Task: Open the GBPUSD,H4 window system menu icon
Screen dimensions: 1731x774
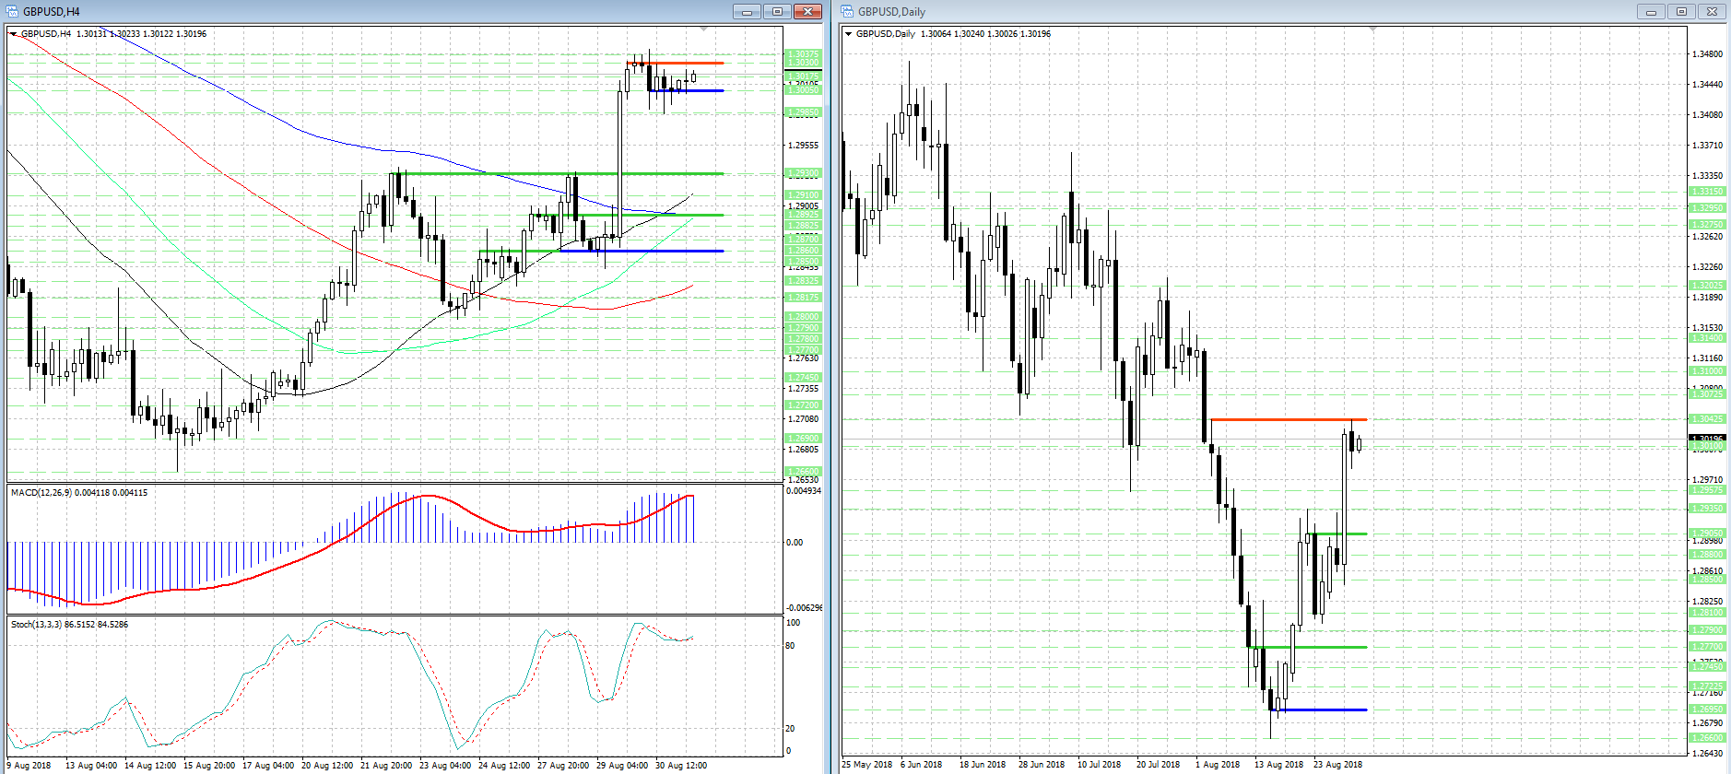Action: click(13, 11)
